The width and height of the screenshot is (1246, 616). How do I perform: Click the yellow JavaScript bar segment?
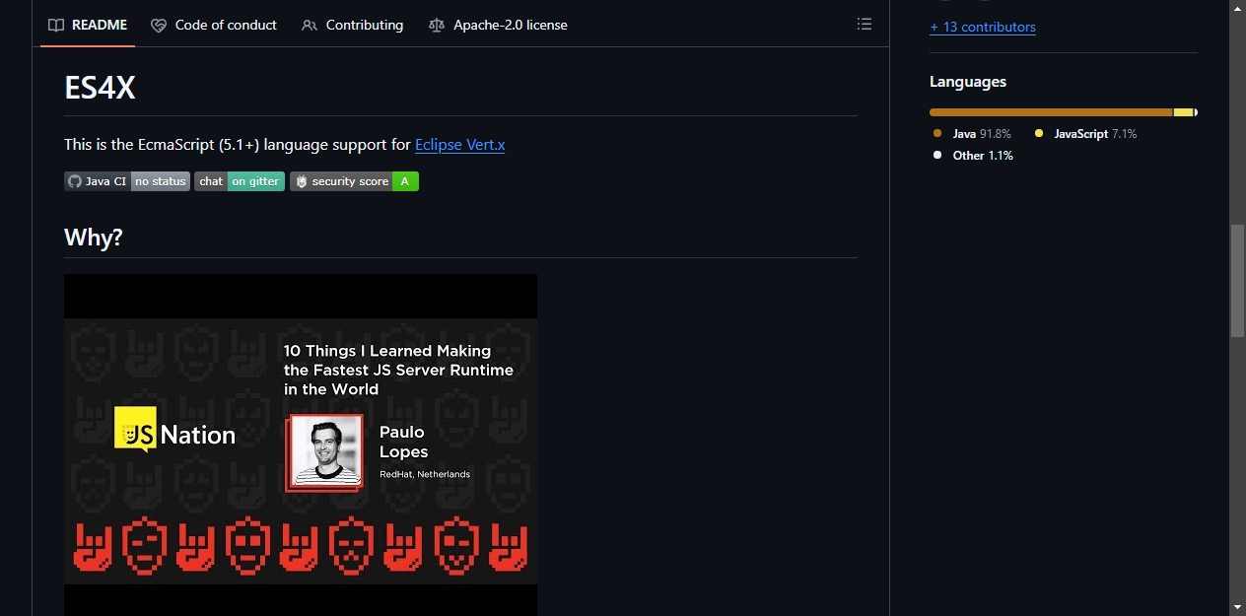click(1183, 112)
